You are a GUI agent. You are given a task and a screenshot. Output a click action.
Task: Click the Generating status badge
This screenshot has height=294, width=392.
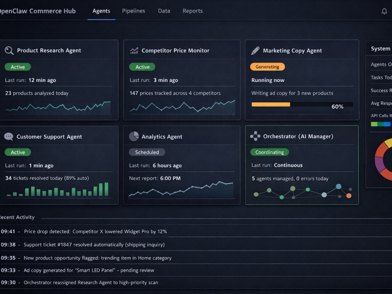coord(267,67)
